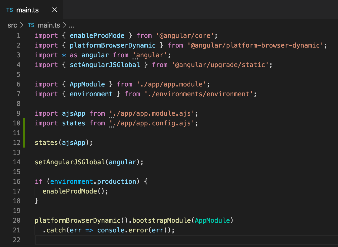Click line number 22 in gutter
The image size is (338, 247).
tap(16, 240)
